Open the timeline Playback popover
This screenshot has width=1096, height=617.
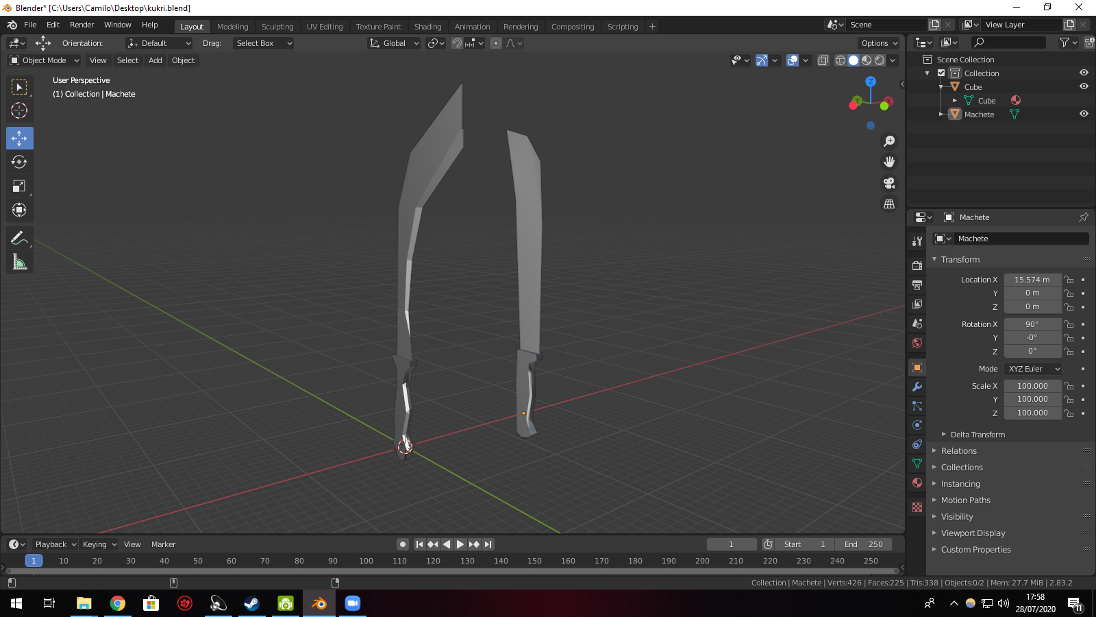55,544
